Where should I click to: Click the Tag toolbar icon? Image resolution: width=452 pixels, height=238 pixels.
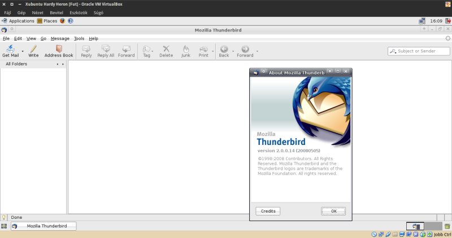(x=146, y=49)
